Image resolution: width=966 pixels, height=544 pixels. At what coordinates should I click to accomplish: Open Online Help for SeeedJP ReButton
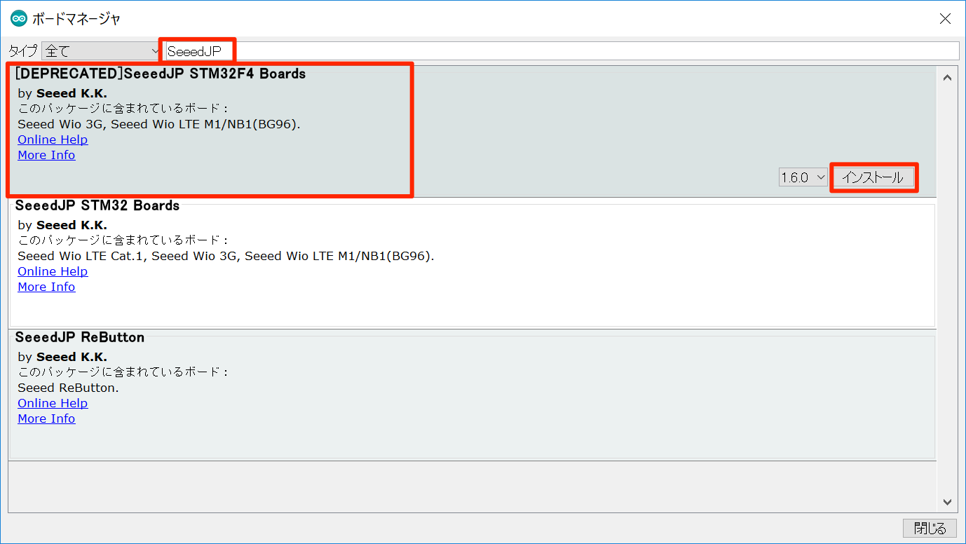tap(53, 403)
